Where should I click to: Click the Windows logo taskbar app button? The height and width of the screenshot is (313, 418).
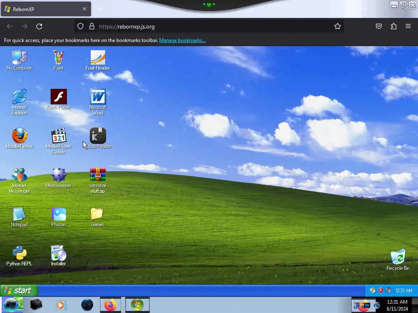pyautogui.click(x=137, y=305)
